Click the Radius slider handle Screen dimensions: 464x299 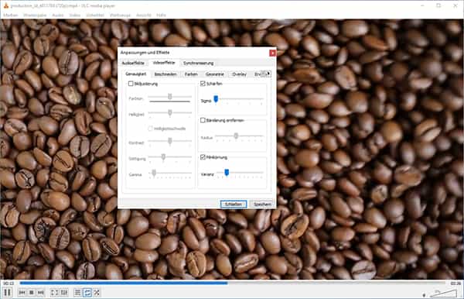[236, 136]
